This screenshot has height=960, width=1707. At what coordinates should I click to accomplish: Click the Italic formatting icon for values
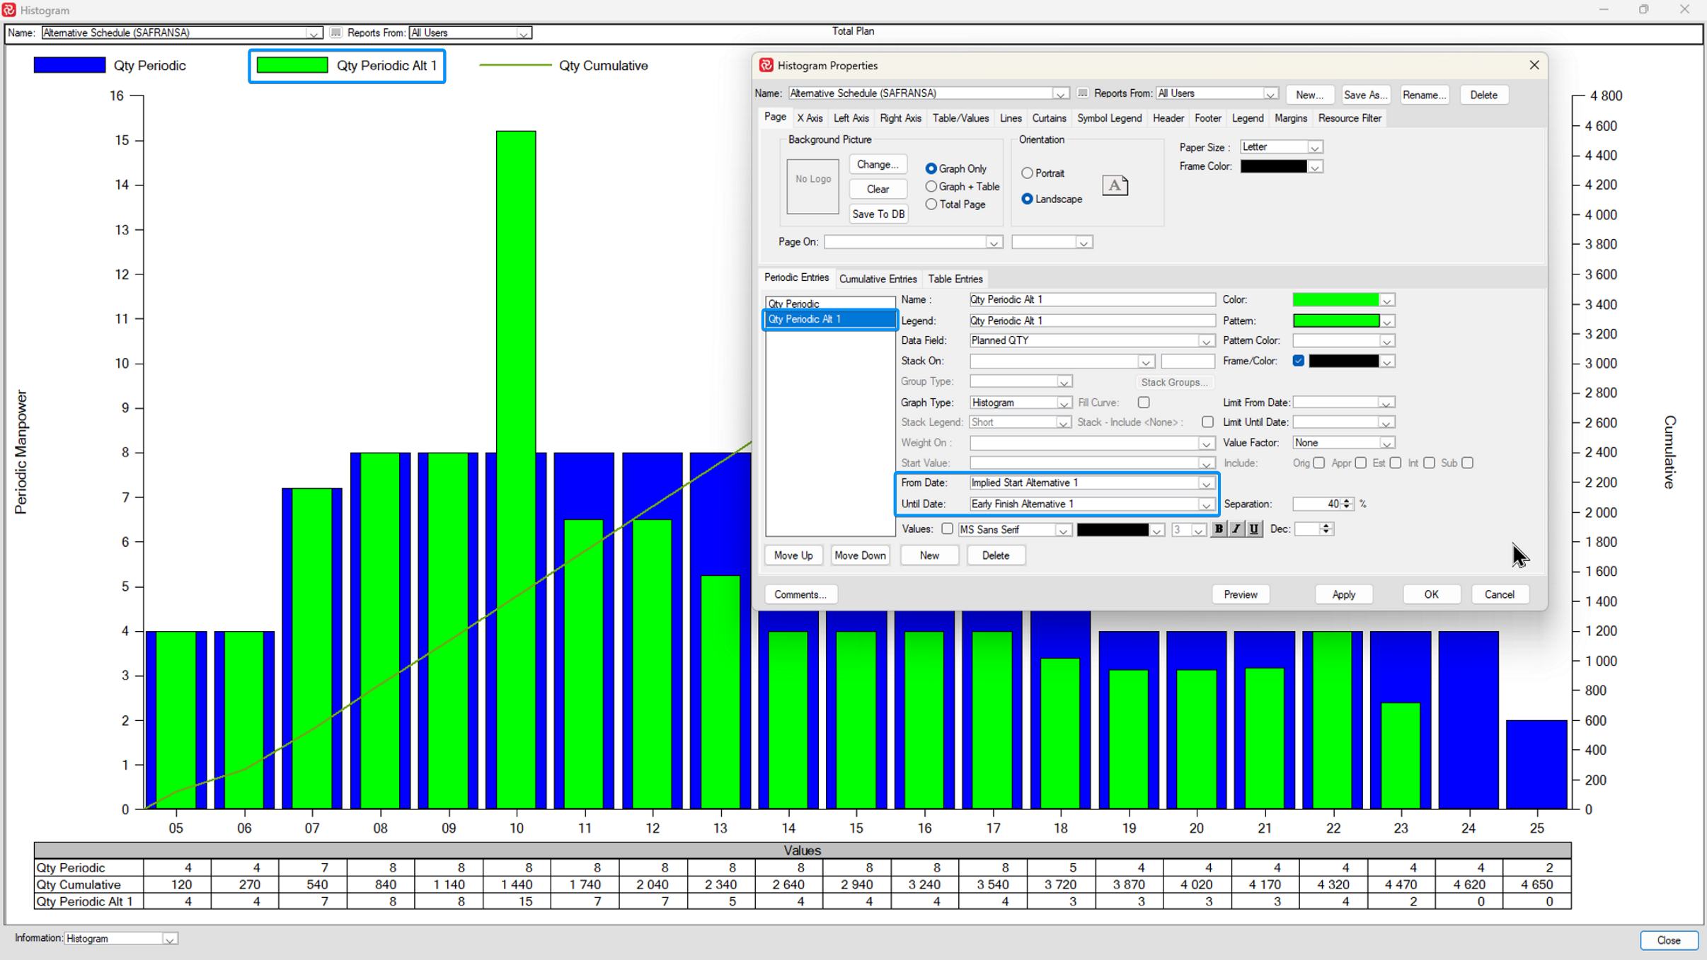coord(1236,529)
